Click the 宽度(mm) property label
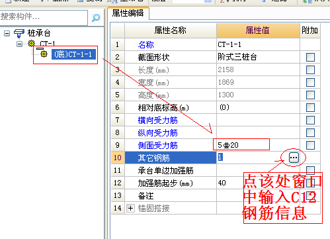 153,83
